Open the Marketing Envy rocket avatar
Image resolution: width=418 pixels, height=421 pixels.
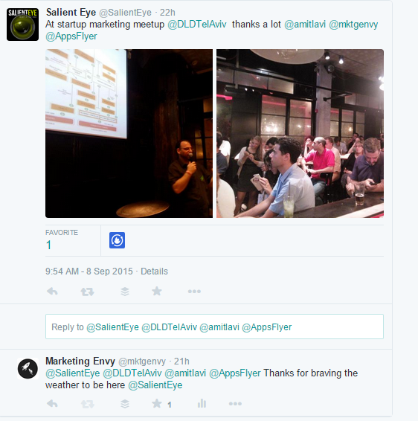pos(28,369)
